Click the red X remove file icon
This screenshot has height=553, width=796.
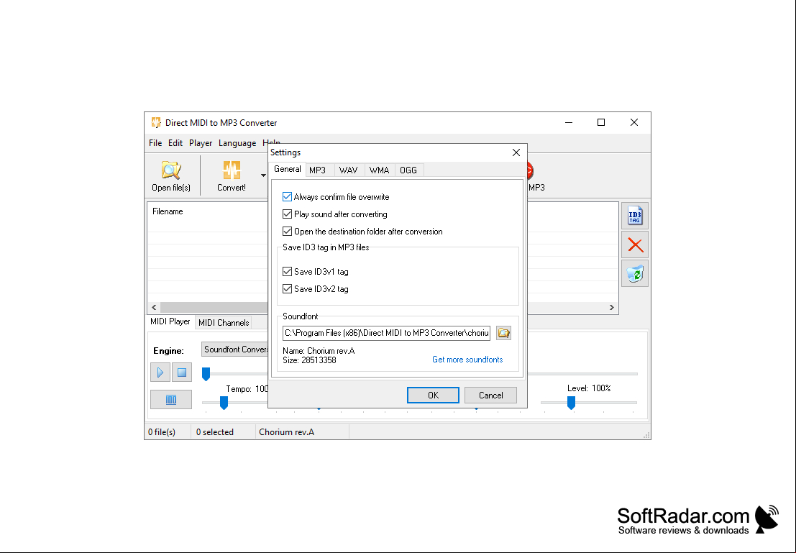pyautogui.click(x=634, y=244)
